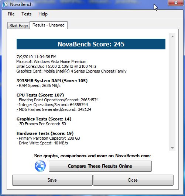This screenshot has height=196, width=185.
Task: Click the globe icon beside Compare button
Action: (x=40, y=166)
